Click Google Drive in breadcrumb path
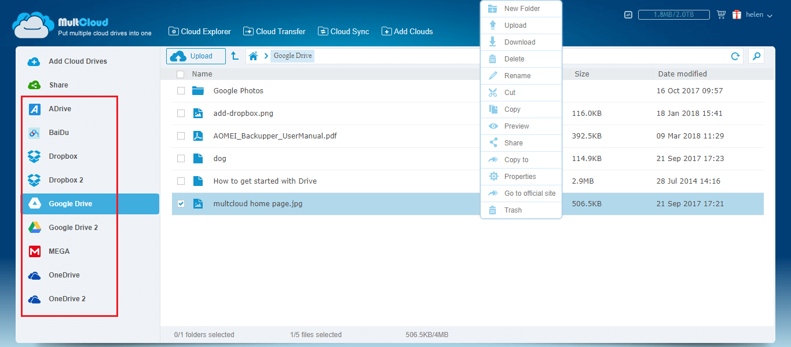 tap(292, 56)
